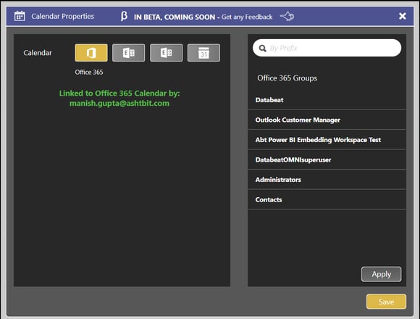Image resolution: width=420 pixels, height=319 pixels.
Task: Select the Office 365 calendar source button
Action: (x=91, y=53)
